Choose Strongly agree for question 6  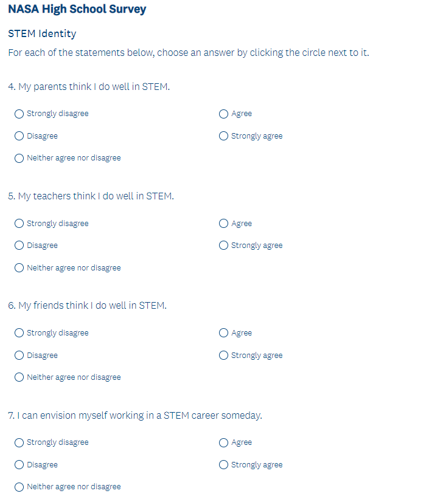[224, 356]
